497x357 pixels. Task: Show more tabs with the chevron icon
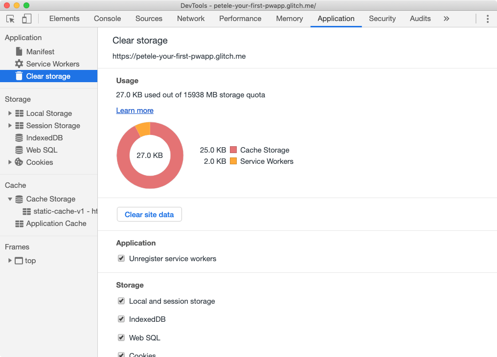coord(446,19)
